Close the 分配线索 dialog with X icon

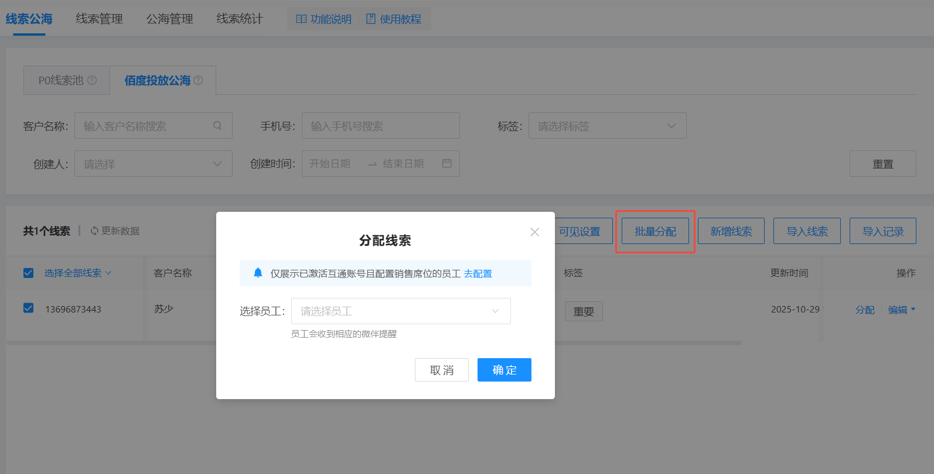(534, 232)
